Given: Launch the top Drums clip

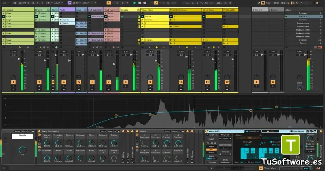Looking at the screenshot, I should pos(36,13).
